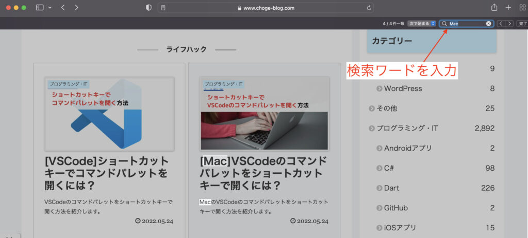Click the 8 count beside WordPress
Screen dimensions: 528x238
click(x=492, y=88)
